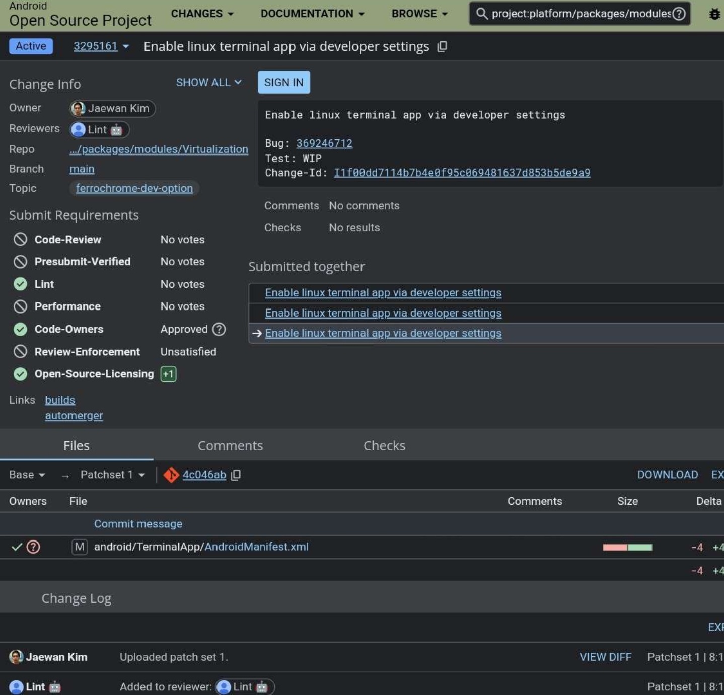The width and height of the screenshot is (724, 695).
Task: Click owner checkmark icon beside AndroidManifest.xml
Action: [17, 547]
